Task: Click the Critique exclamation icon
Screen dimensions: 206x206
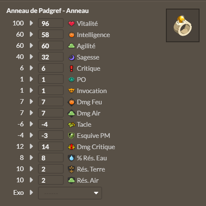Action: (72, 69)
